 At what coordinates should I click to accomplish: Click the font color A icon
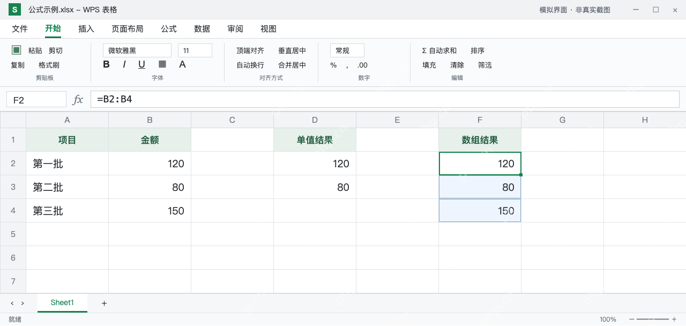tap(182, 64)
